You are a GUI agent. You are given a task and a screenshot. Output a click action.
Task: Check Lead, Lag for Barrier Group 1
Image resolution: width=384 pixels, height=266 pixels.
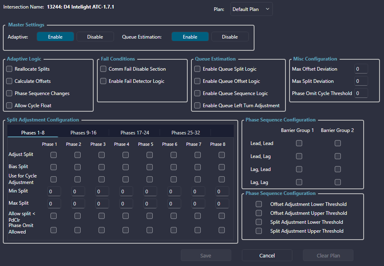(299, 156)
